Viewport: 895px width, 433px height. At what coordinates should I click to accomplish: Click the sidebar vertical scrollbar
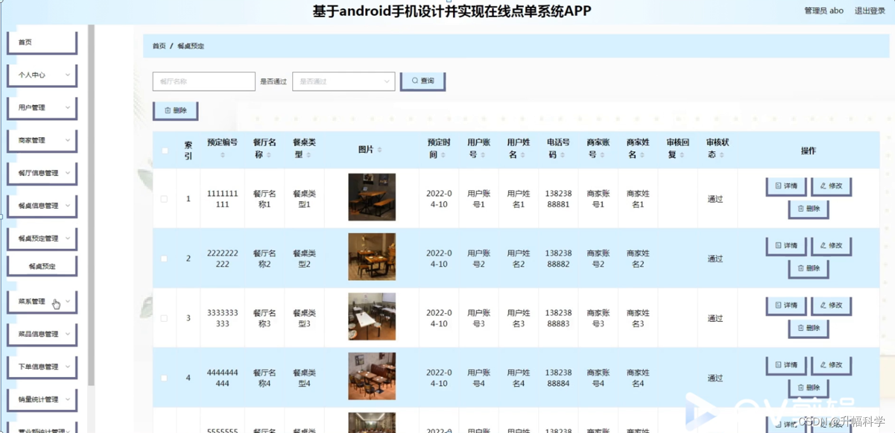(x=91, y=205)
